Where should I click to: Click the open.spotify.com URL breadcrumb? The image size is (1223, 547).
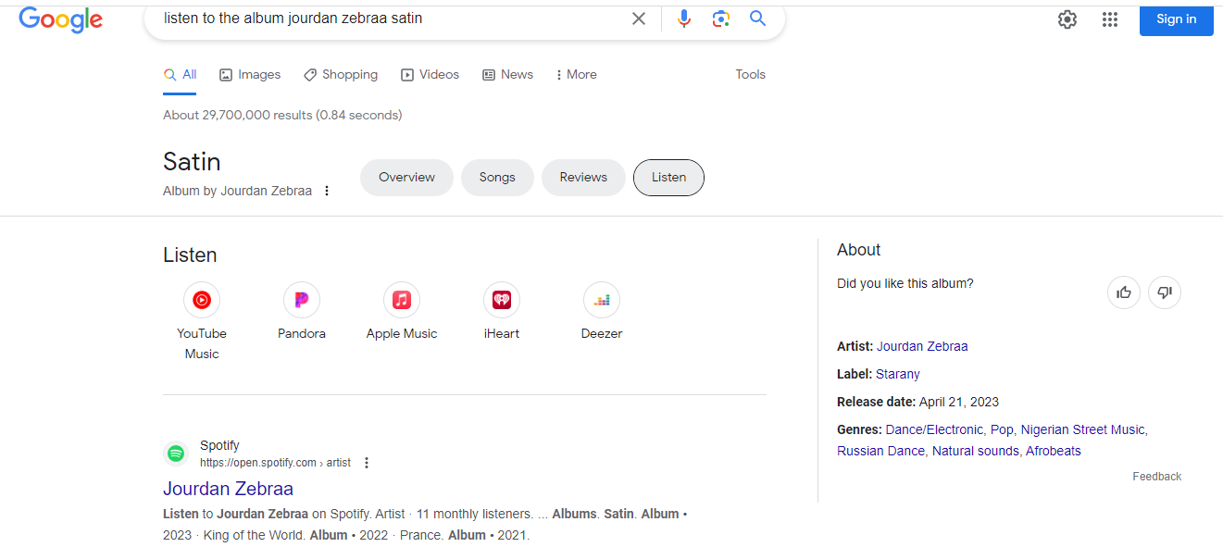pos(275,463)
